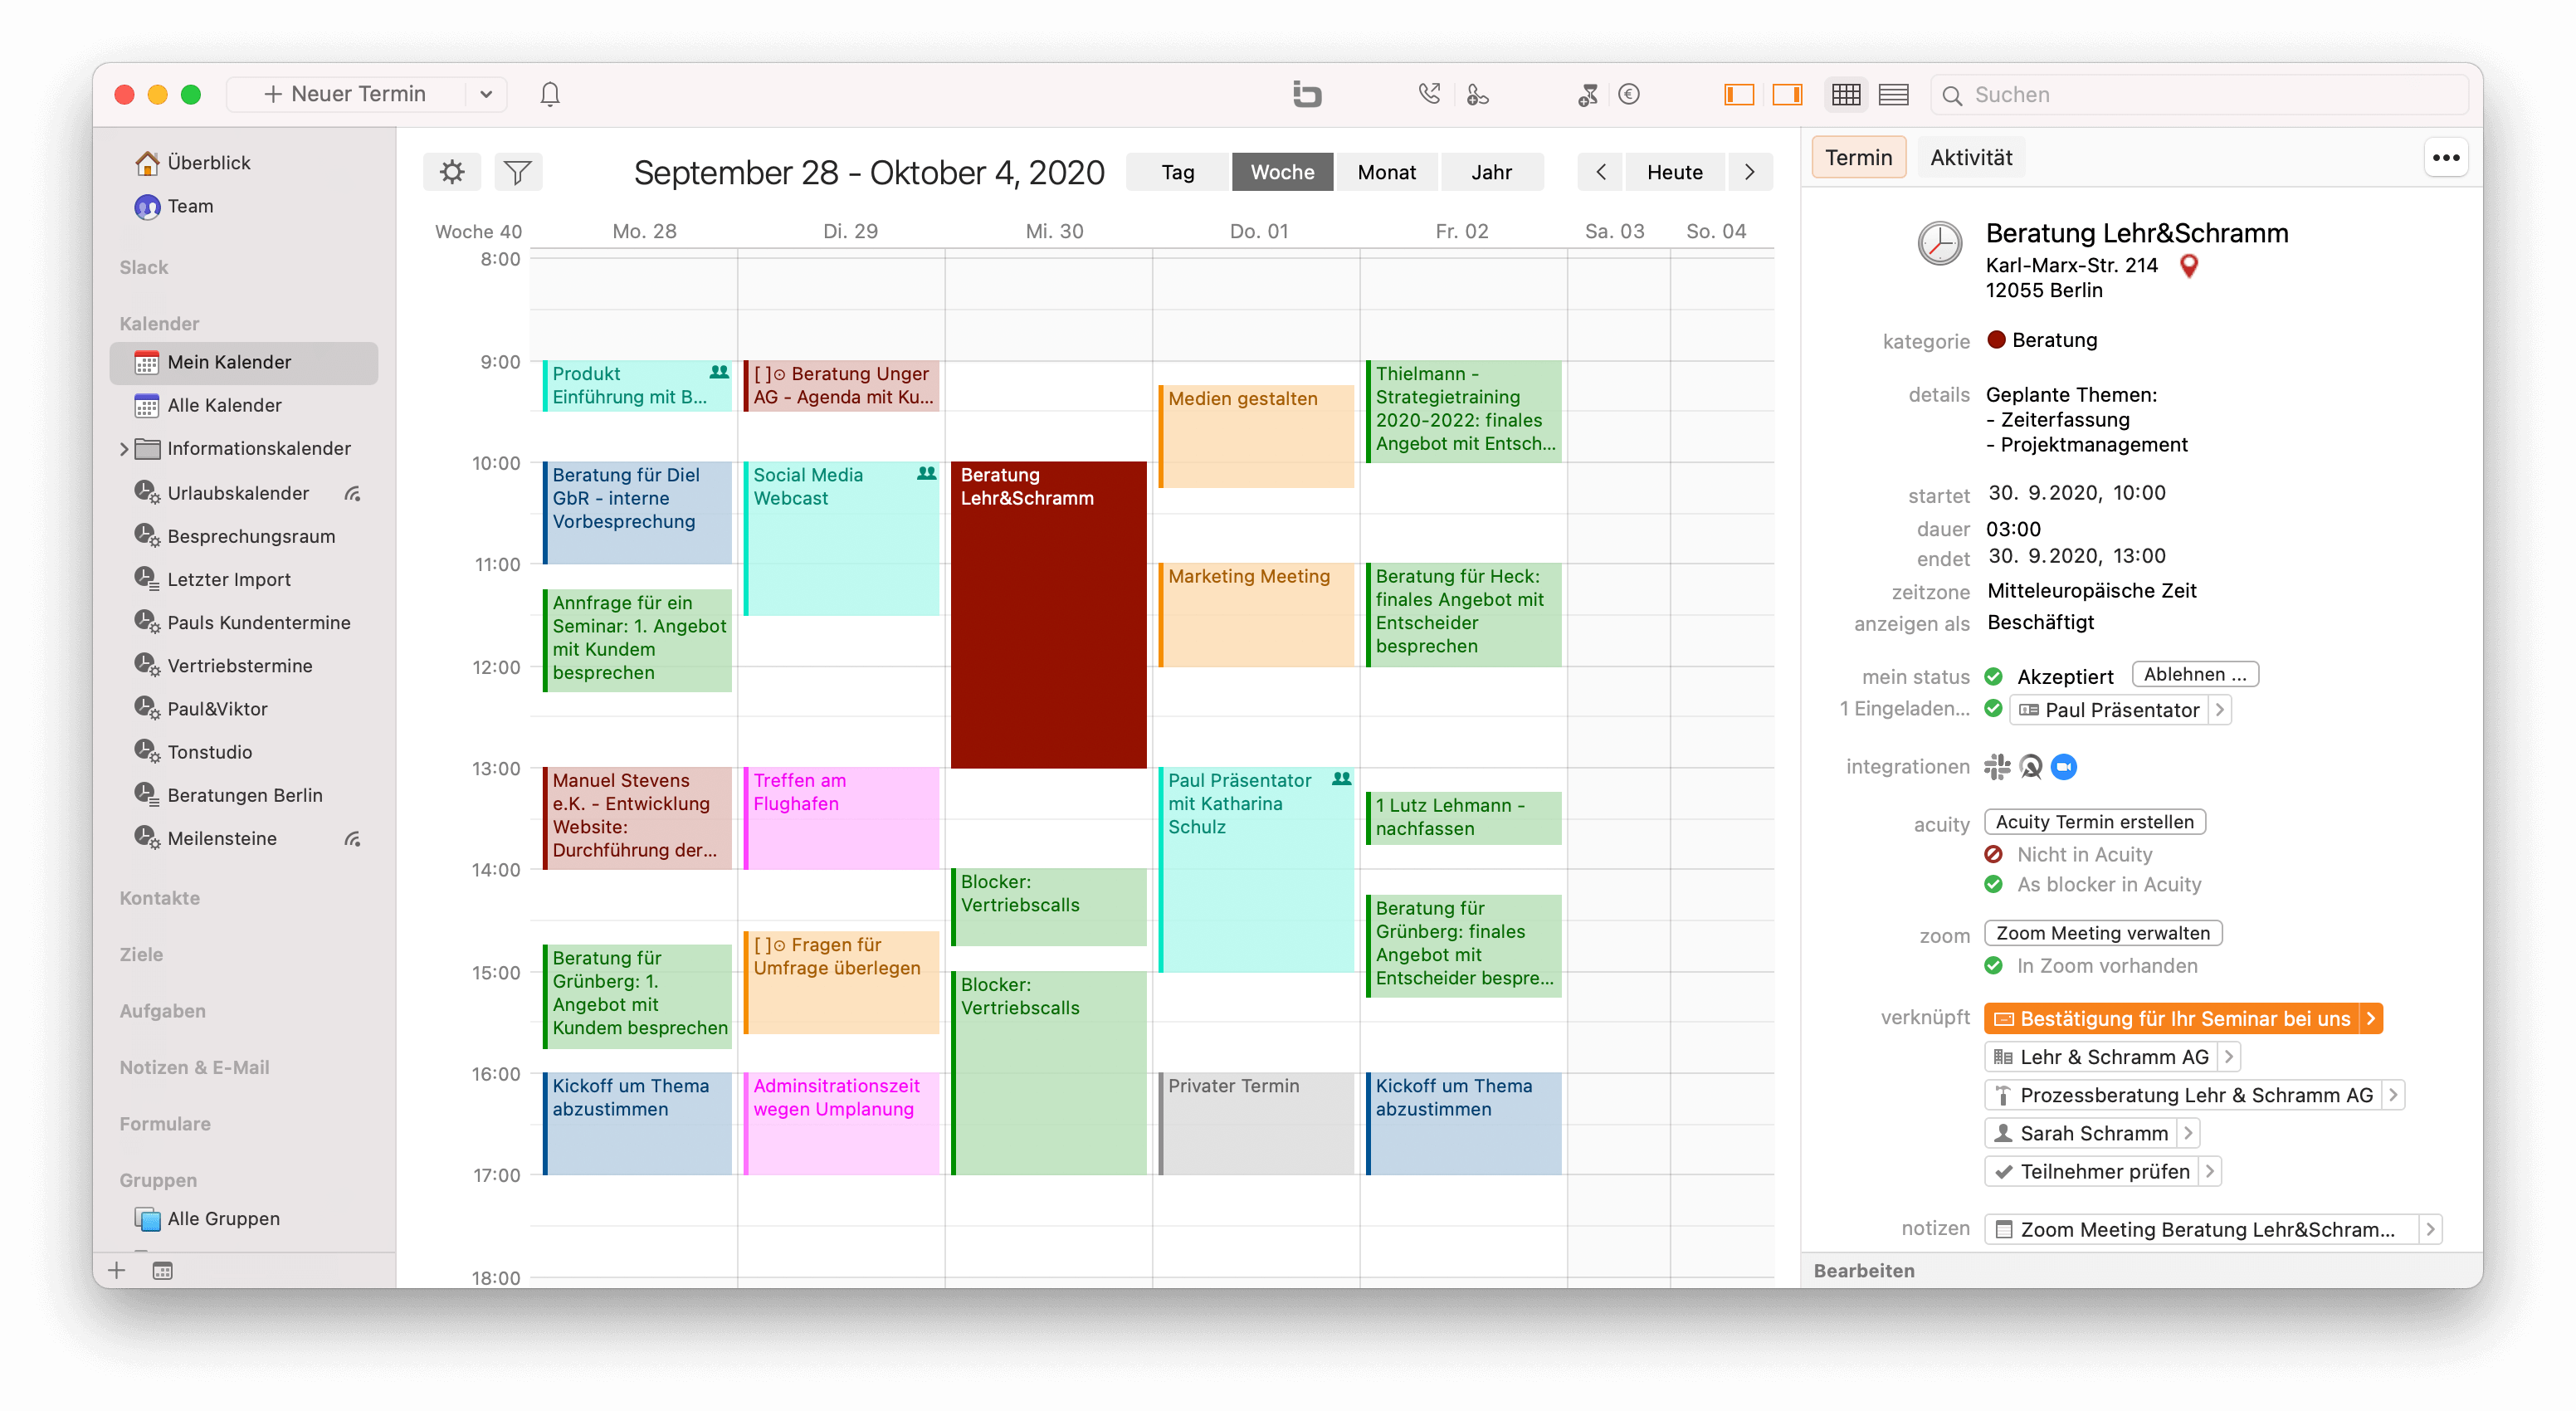The width and height of the screenshot is (2576, 1411).
Task: Open the more options ellipsis button
Action: (x=2446, y=158)
